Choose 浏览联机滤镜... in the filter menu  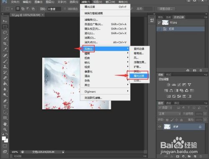[x=105, y=98]
